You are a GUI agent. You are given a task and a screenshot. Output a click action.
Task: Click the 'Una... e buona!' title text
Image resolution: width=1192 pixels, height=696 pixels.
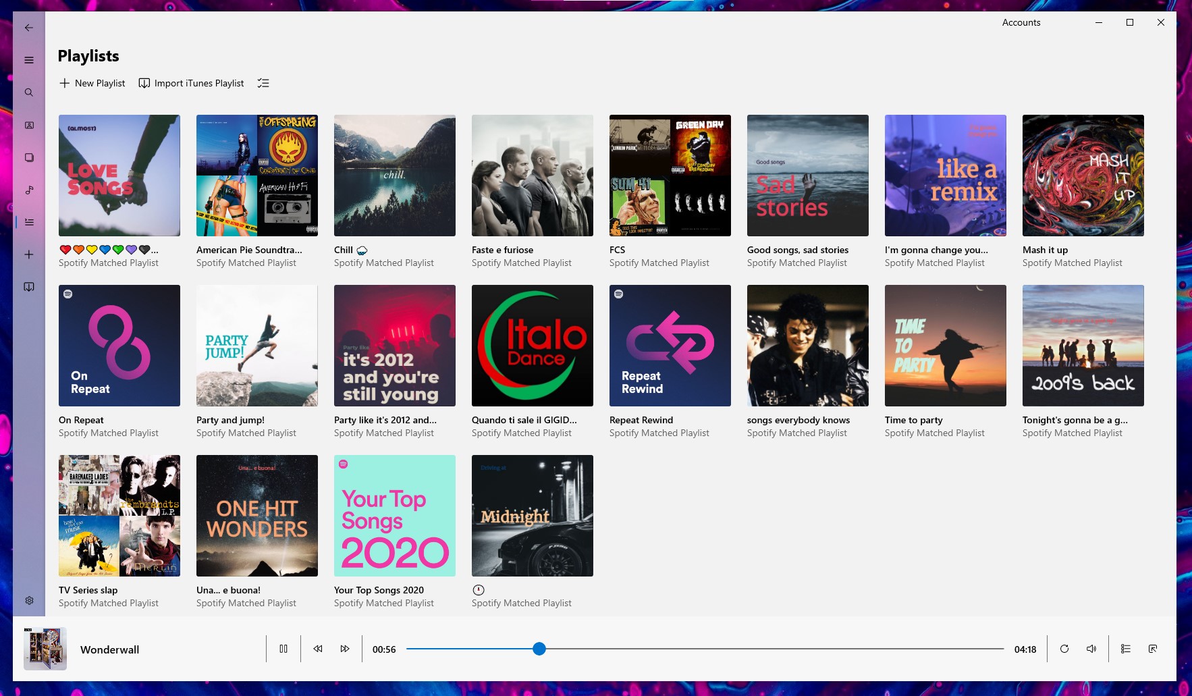[x=228, y=590]
